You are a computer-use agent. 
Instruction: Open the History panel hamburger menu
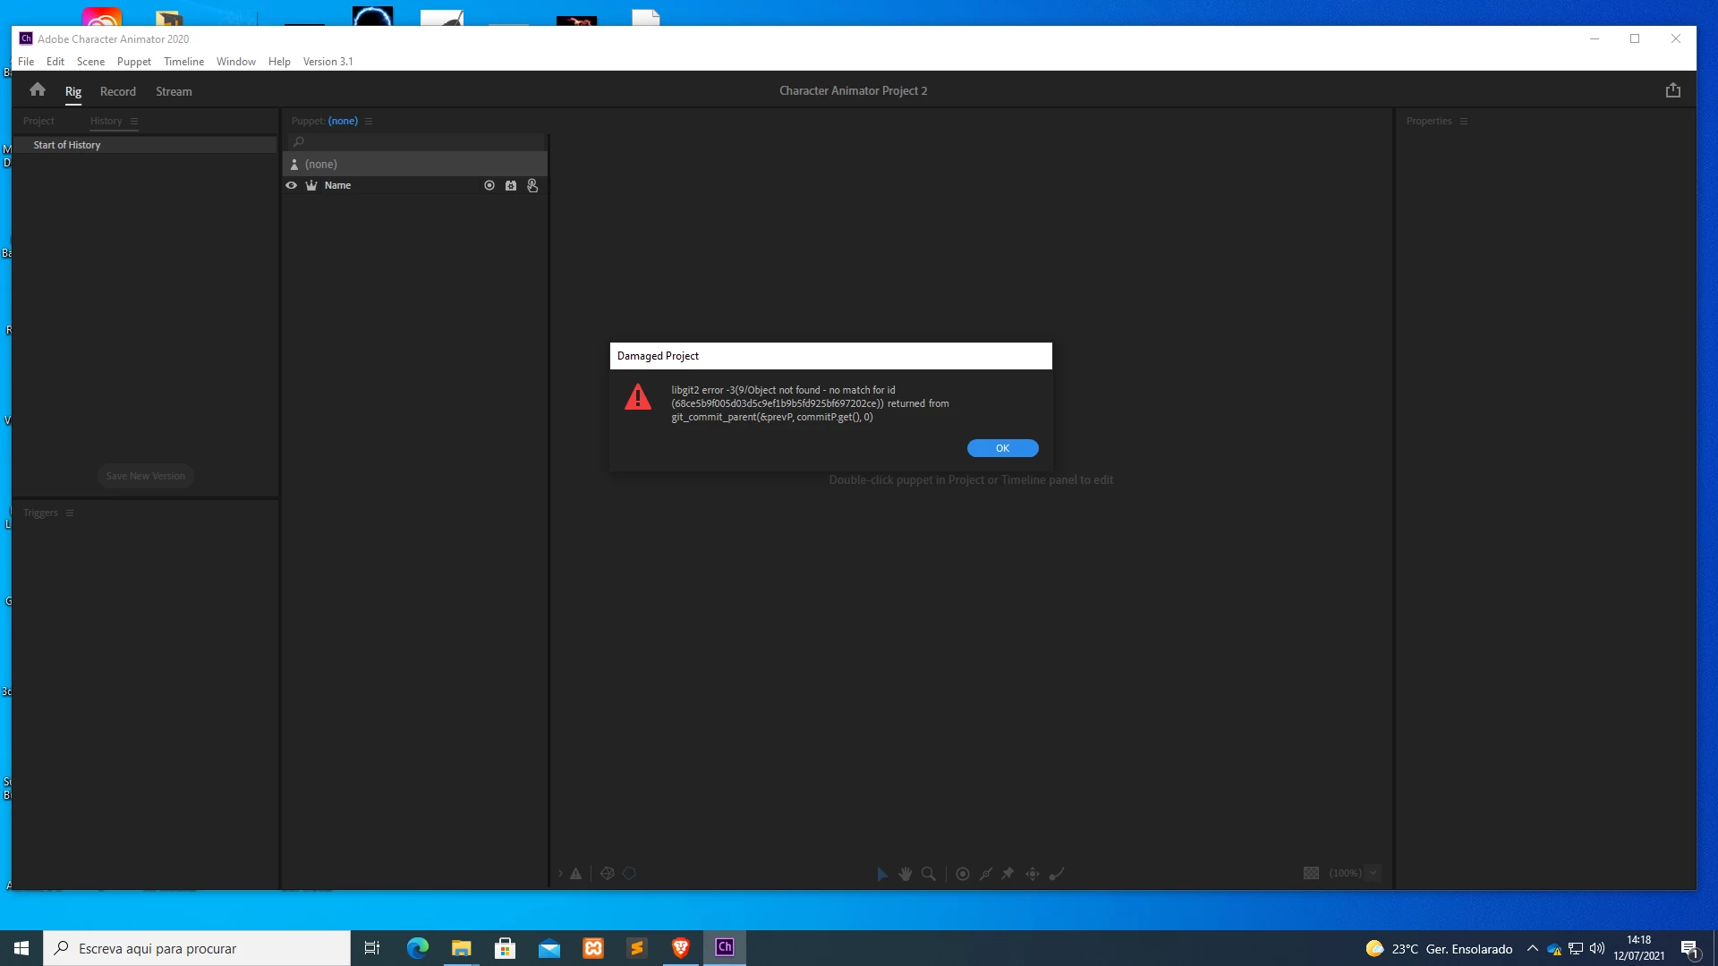(x=134, y=121)
